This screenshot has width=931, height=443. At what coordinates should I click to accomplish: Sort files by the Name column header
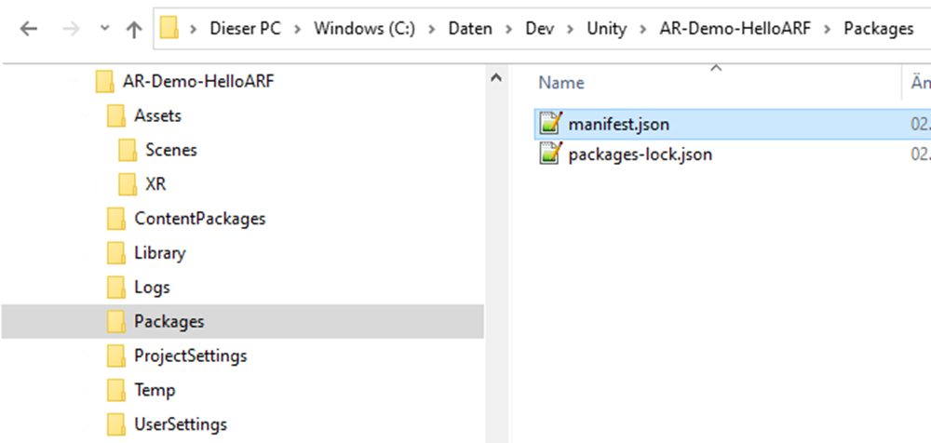pyautogui.click(x=561, y=83)
